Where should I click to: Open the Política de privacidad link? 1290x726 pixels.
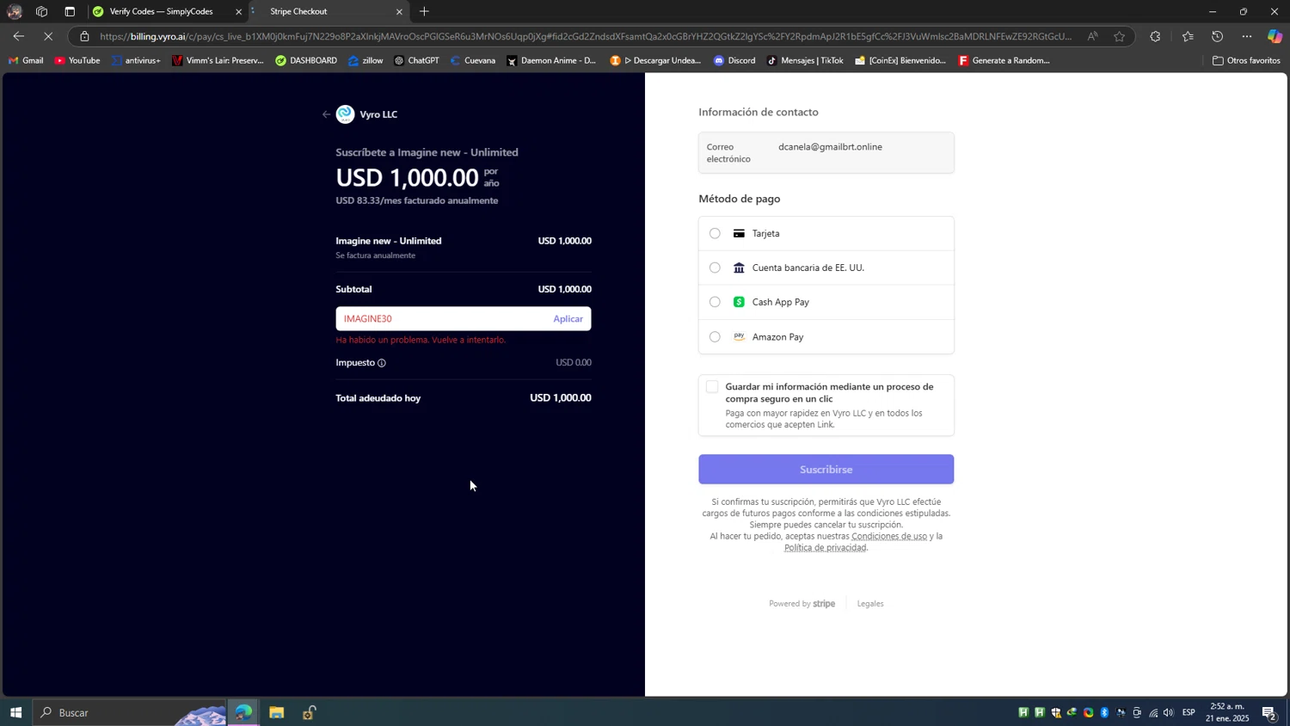click(825, 548)
